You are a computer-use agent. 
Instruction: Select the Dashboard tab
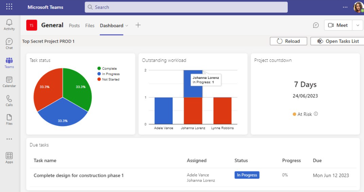click(111, 26)
